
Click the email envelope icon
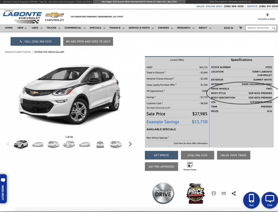pos(224,193)
